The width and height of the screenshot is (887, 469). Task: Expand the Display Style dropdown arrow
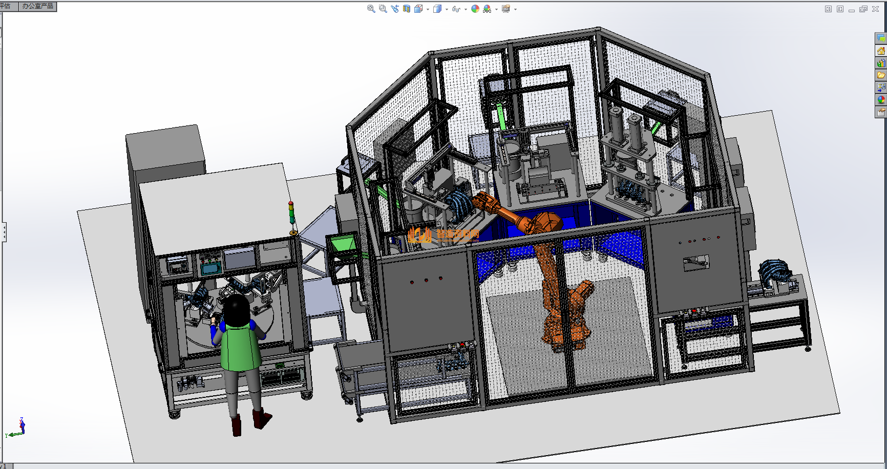tap(447, 9)
